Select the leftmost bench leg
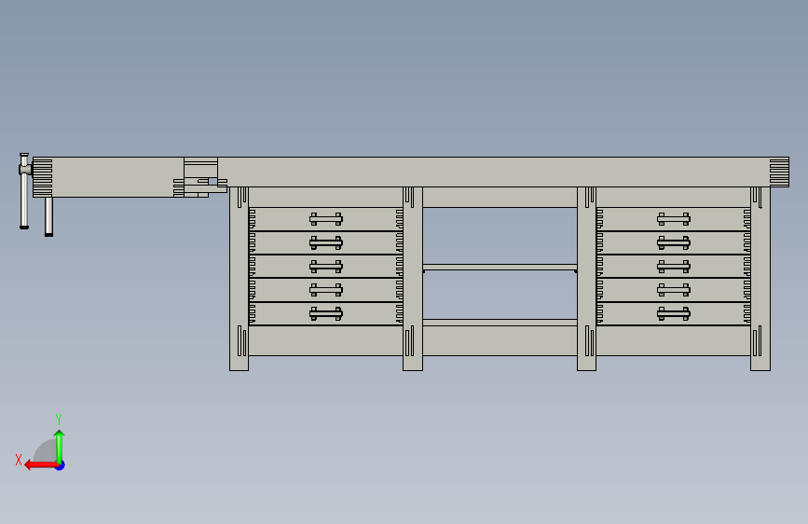 tap(240, 279)
